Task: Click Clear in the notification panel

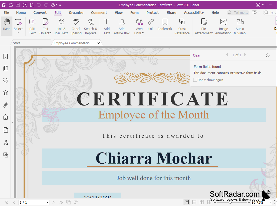Action: point(196,55)
